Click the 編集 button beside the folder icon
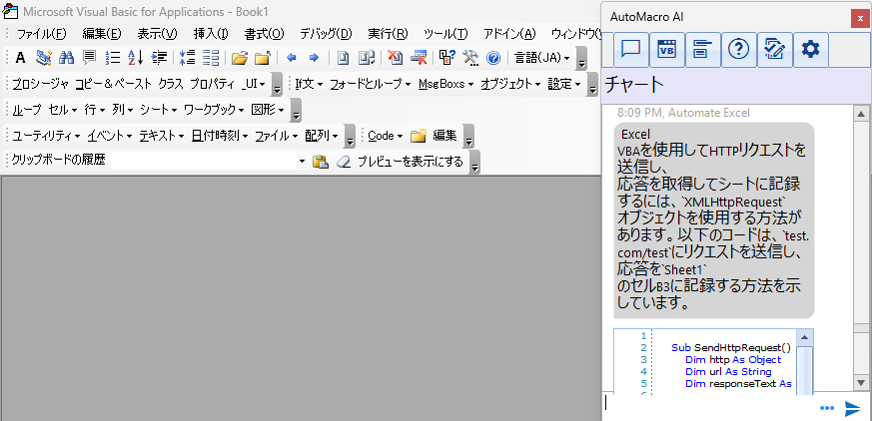The height and width of the screenshot is (421, 872). pos(444,136)
